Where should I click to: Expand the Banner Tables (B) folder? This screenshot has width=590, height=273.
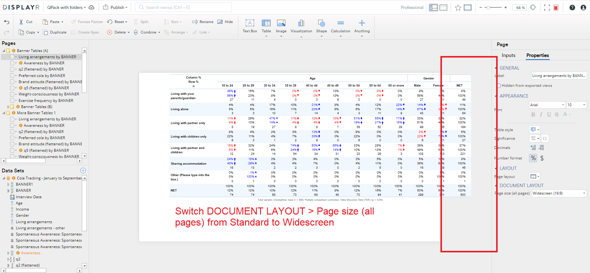click(9, 107)
